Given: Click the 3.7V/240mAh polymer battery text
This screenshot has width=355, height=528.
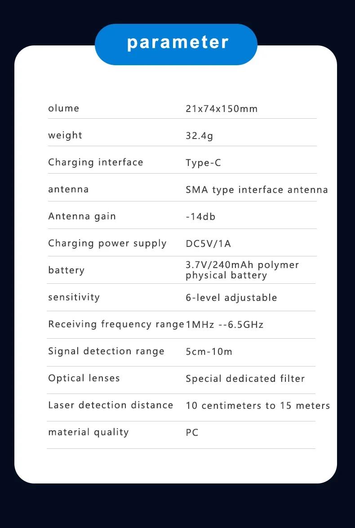Looking at the screenshot, I should click(x=242, y=270).
